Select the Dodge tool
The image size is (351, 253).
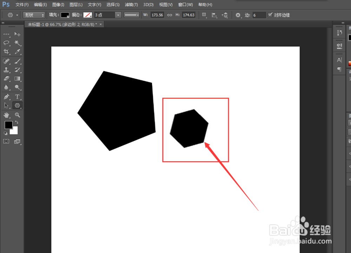click(17, 87)
